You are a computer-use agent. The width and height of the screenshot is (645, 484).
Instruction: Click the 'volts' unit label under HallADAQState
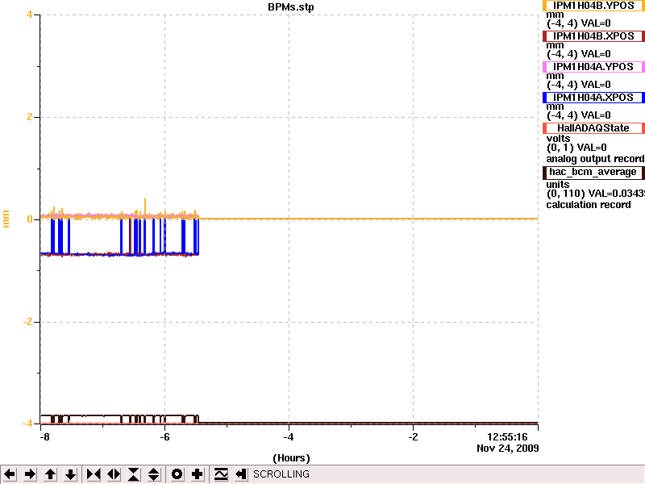point(558,139)
